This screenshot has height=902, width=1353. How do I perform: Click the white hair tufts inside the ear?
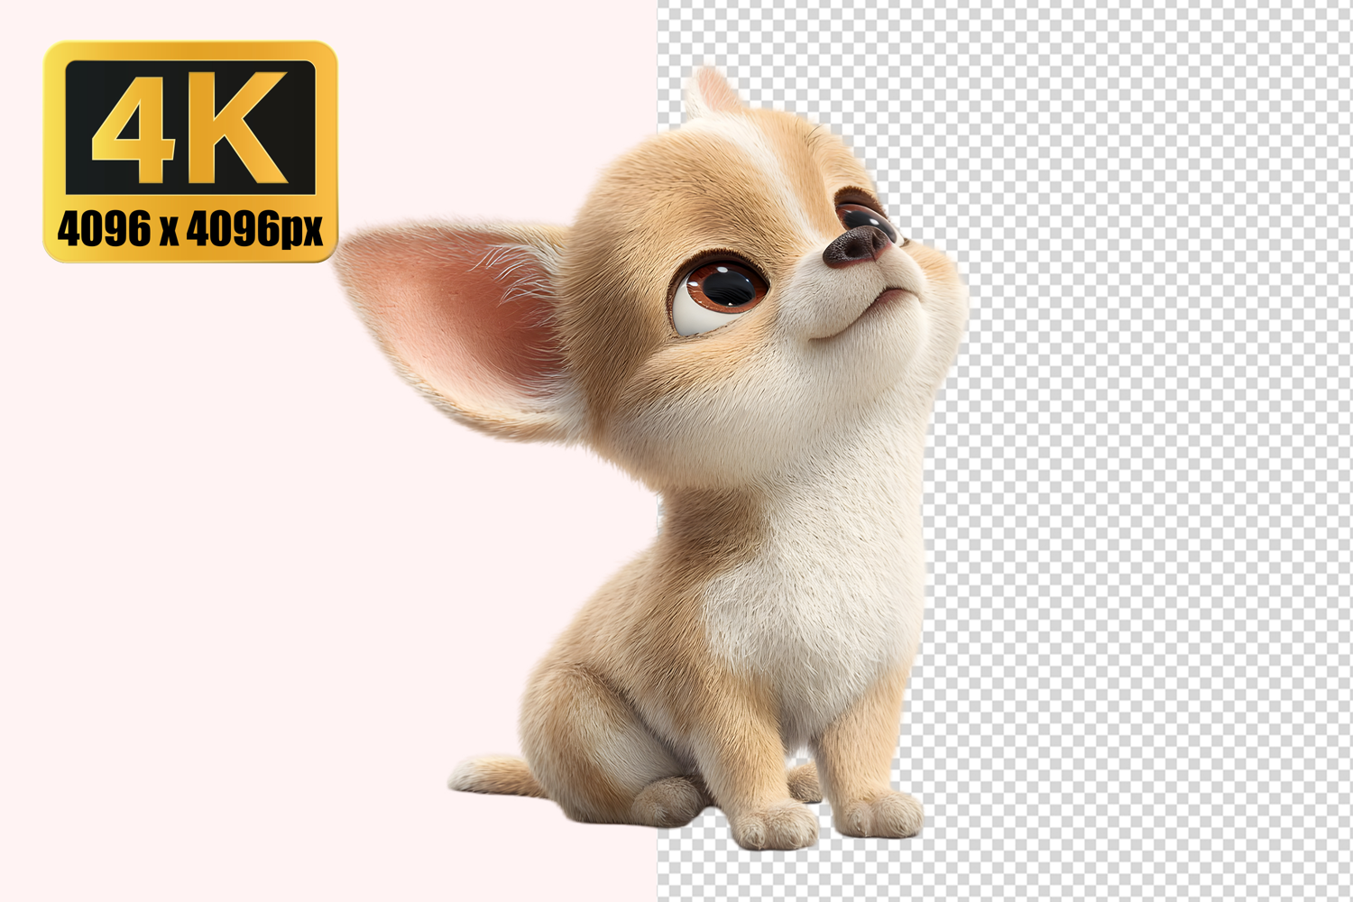pos(514,271)
